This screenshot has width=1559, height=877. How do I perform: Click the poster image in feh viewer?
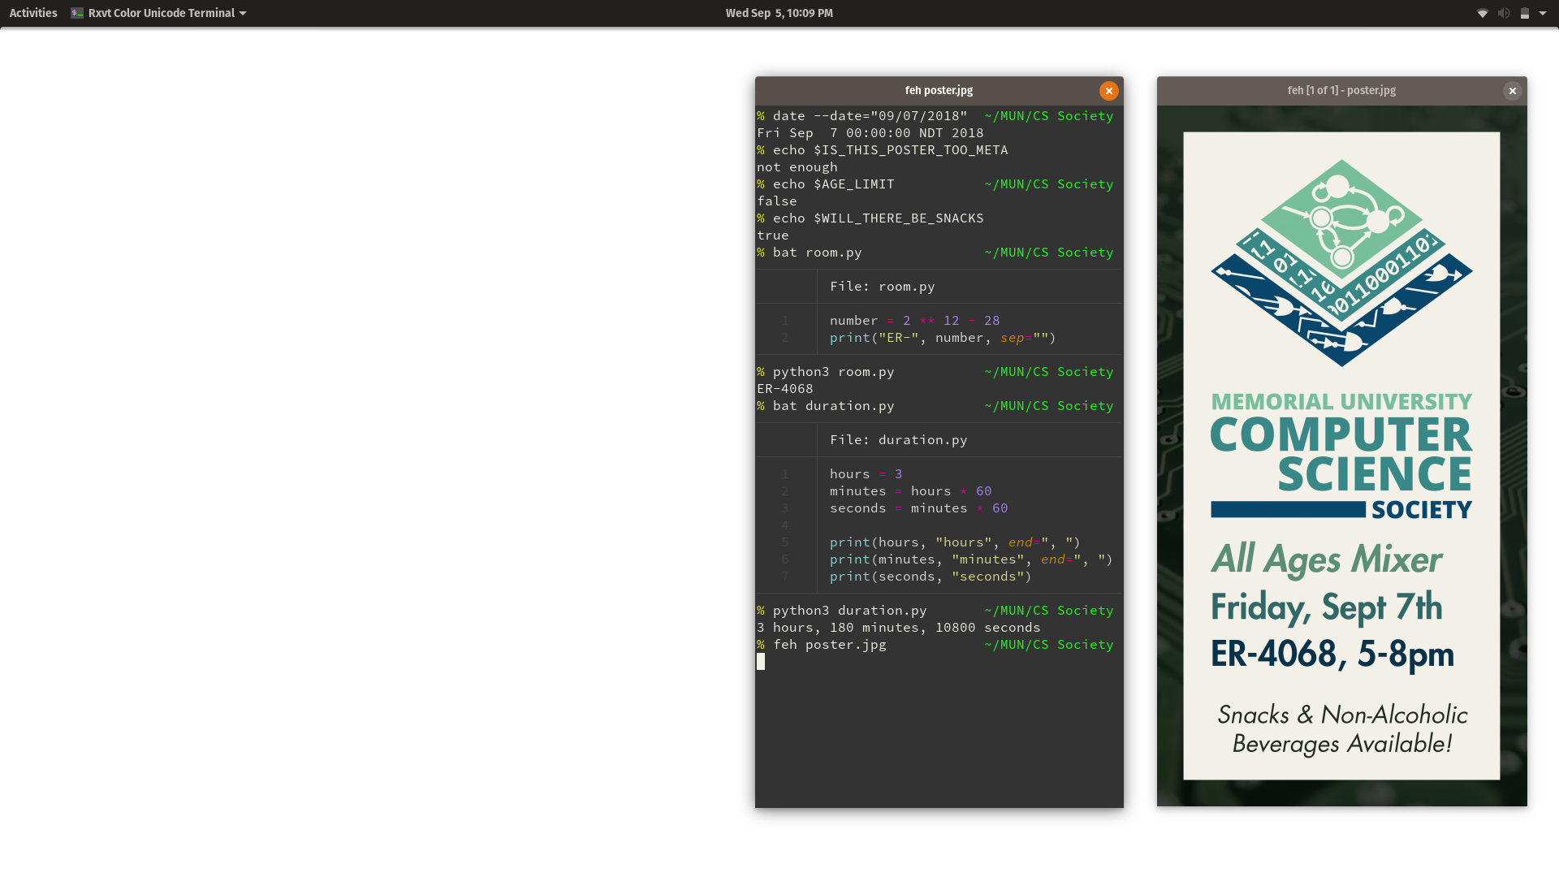point(1341,456)
